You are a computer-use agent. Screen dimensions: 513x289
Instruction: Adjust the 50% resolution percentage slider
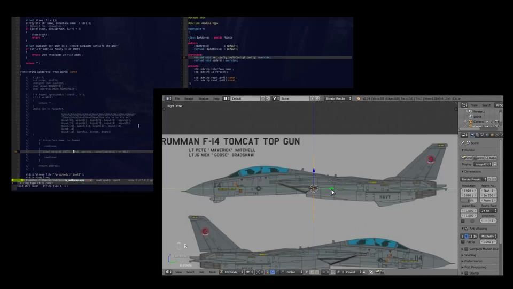(470, 200)
